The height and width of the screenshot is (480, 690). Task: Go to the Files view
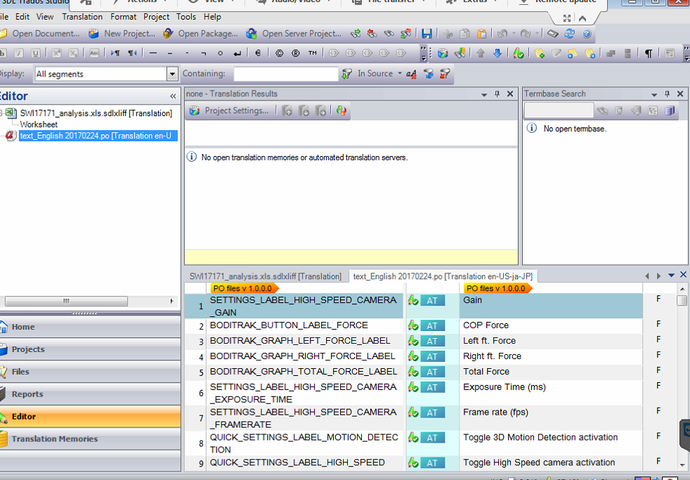pyautogui.click(x=90, y=372)
